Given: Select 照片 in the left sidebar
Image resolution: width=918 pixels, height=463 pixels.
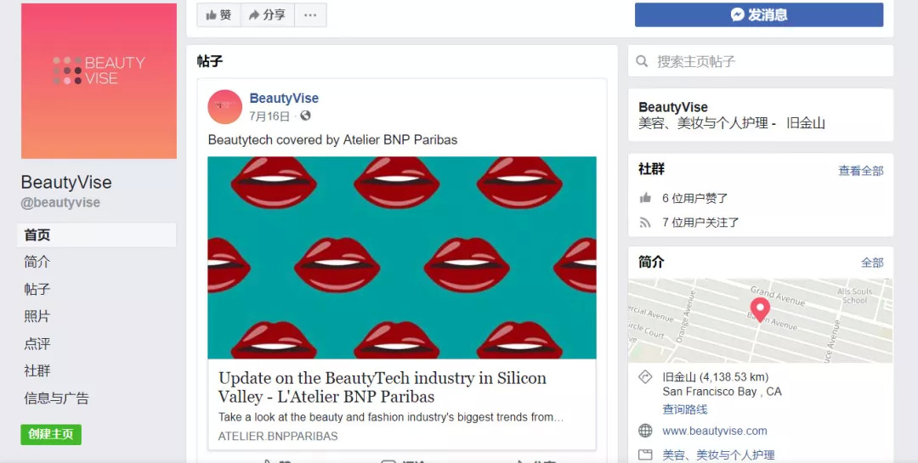Looking at the screenshot, I should pyautogui.click(x=37, y=316).
